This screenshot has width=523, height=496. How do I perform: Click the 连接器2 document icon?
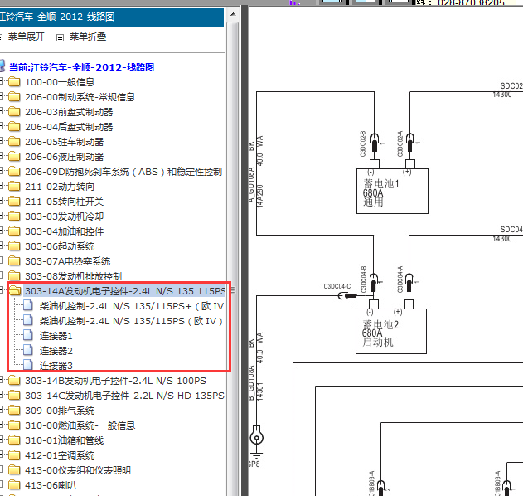(28, 350)
